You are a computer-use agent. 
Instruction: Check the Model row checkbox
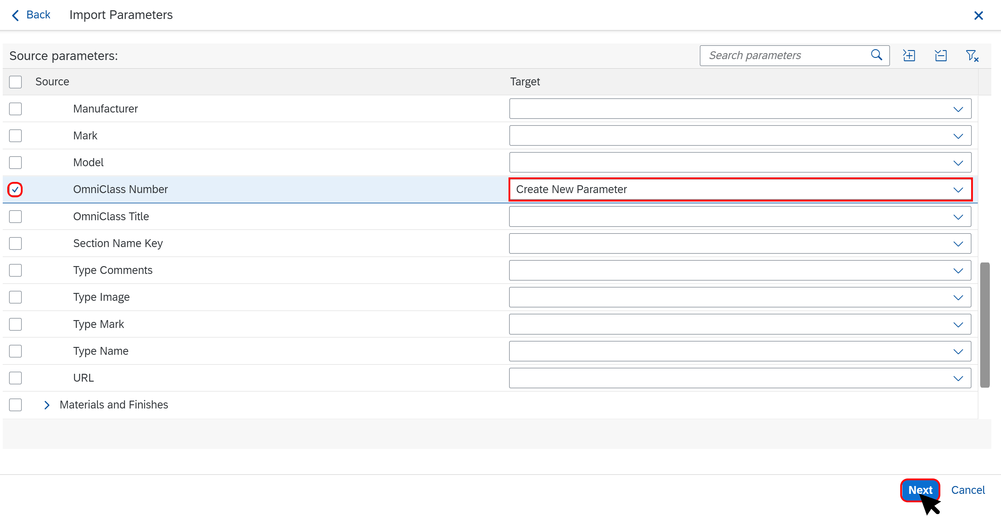point(16,162)
